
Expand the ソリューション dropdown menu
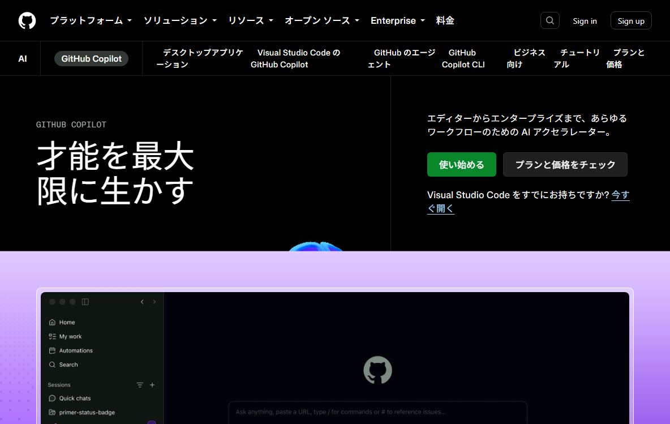click(x=180, y=20)
